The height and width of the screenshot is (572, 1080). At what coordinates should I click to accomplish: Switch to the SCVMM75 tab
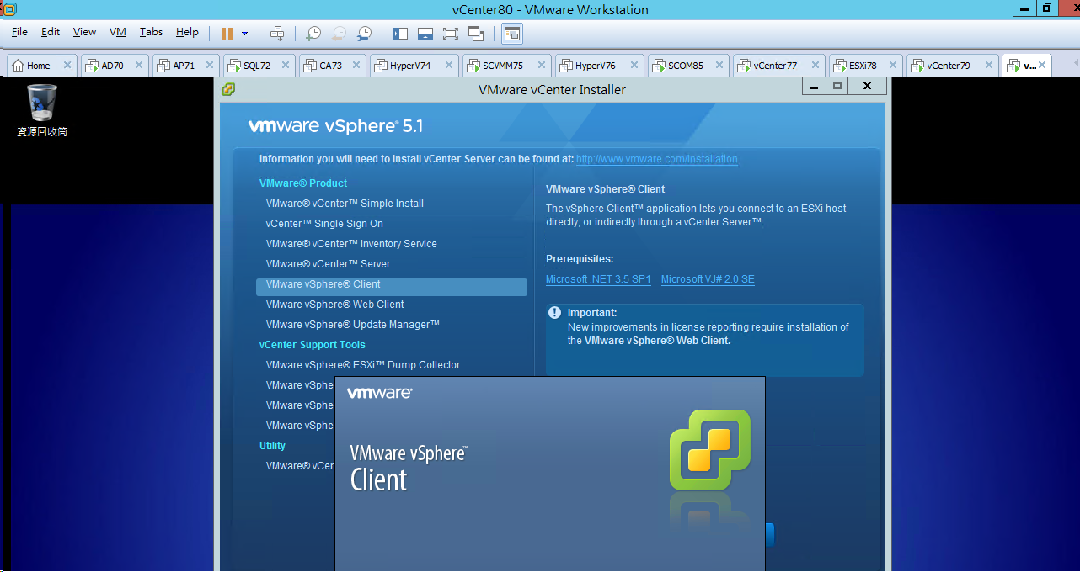coord(503,66)
